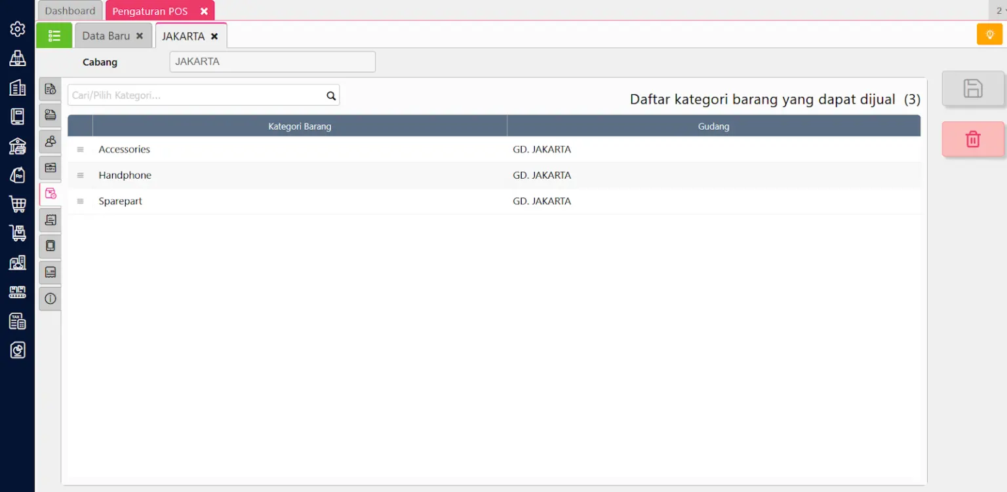
Task: Switch to the Dashboard tab
Action: coord(70,11)
